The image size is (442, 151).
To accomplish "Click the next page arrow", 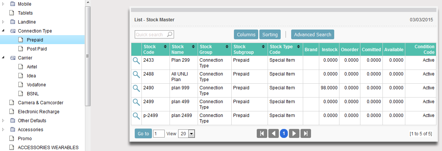I will pyautogui.click(x=294, y=133).
